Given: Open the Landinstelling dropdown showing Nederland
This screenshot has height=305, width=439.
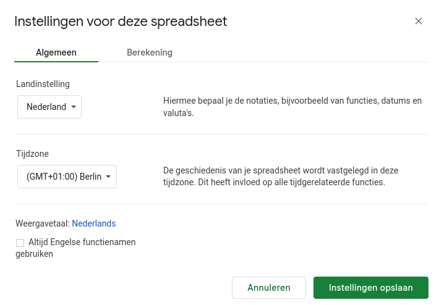Looking at the screenshot, I should 49,107.
